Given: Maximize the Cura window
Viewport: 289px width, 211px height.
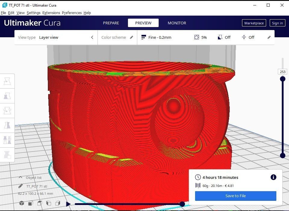Looking at the screenshot, I should pos(268,5).
